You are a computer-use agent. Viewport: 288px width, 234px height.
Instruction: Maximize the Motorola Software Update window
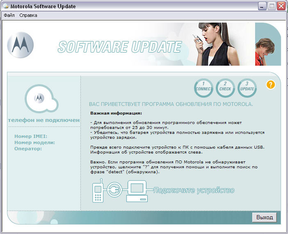click(272, 6)
